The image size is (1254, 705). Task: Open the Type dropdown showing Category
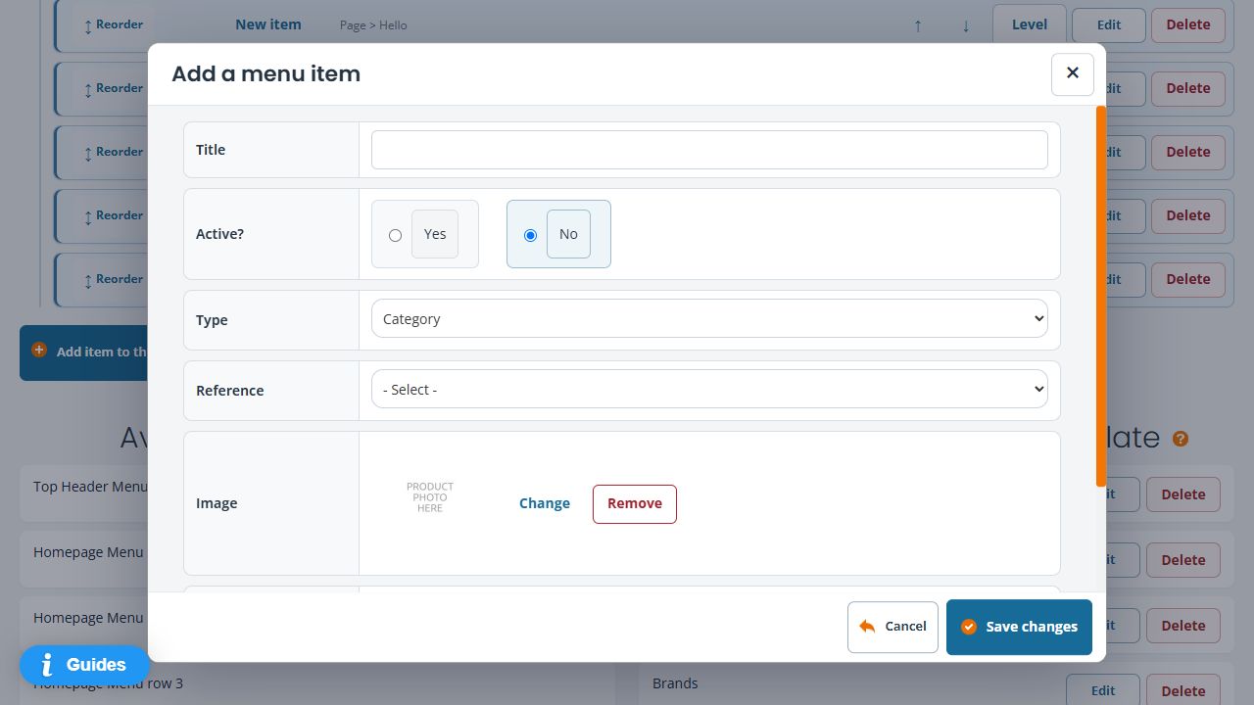pos(709,319)
